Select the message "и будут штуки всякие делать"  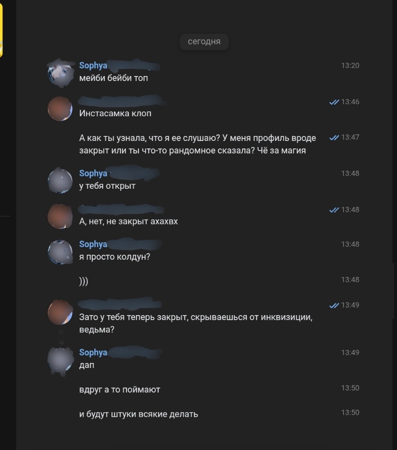(x=139, y=414)
